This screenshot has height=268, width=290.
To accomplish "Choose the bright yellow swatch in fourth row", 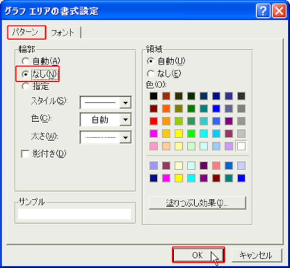I will (x=178, y=134).
